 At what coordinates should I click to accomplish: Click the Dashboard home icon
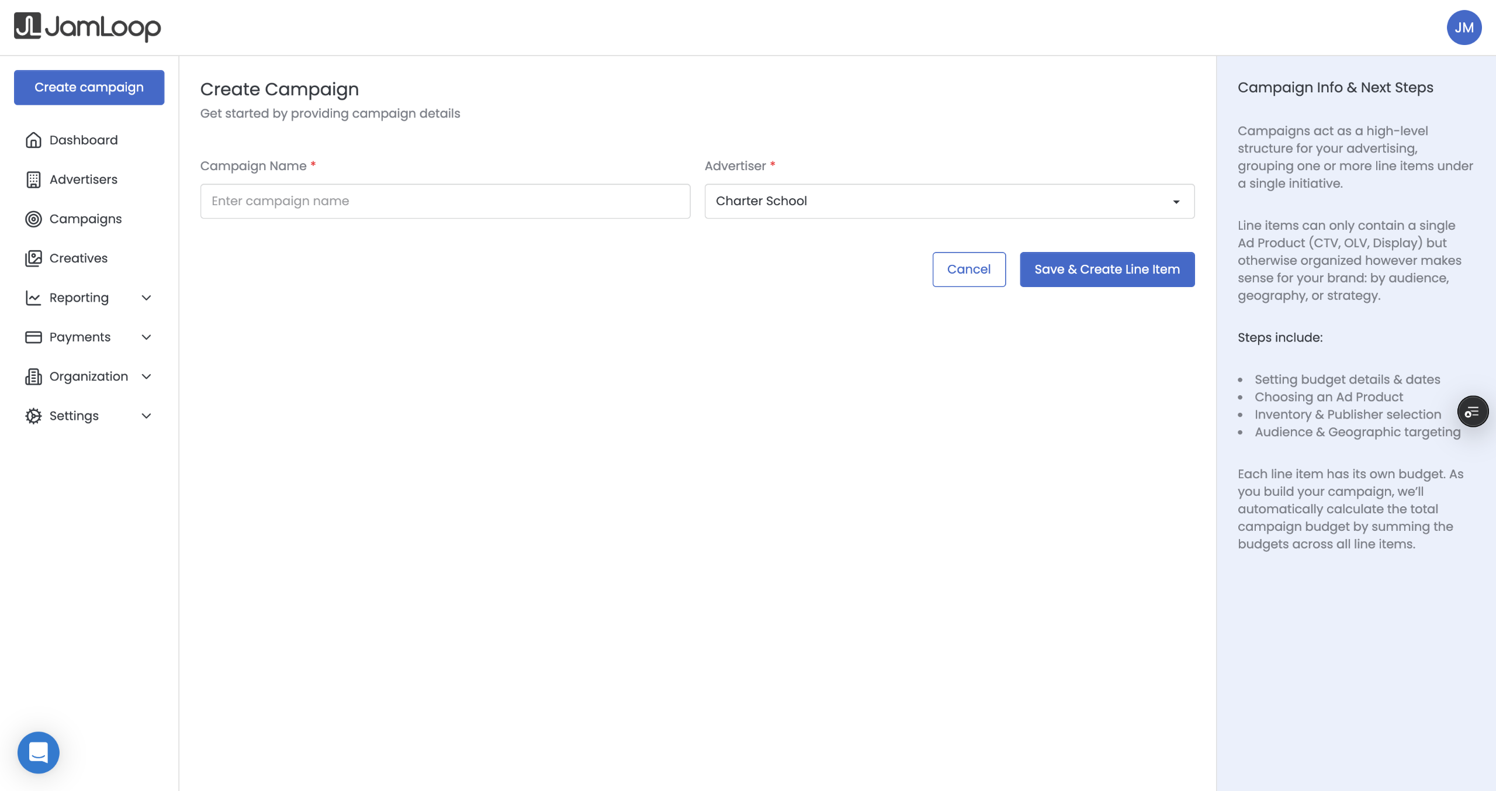click(33, 140)
